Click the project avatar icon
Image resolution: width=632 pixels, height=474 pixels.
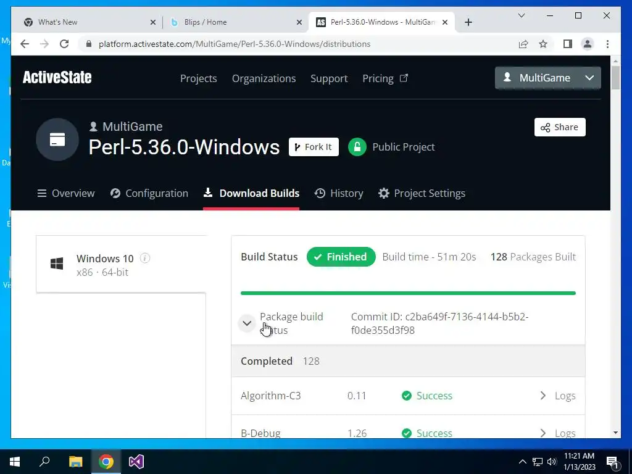coord(57,139)
